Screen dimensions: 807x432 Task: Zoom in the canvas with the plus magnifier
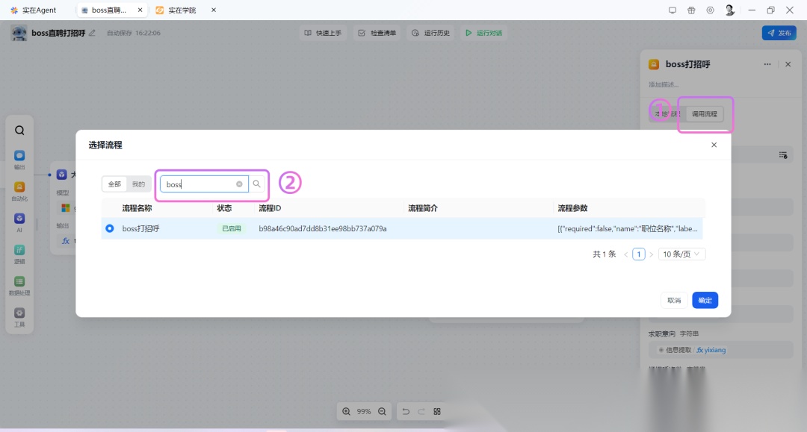click(x=347, y=411)
